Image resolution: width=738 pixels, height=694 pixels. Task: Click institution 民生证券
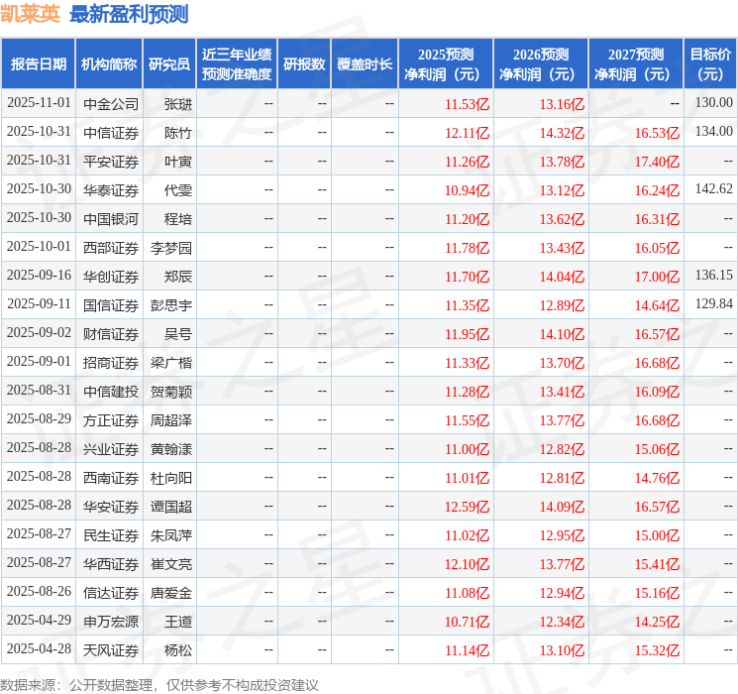tap(111, 534)
